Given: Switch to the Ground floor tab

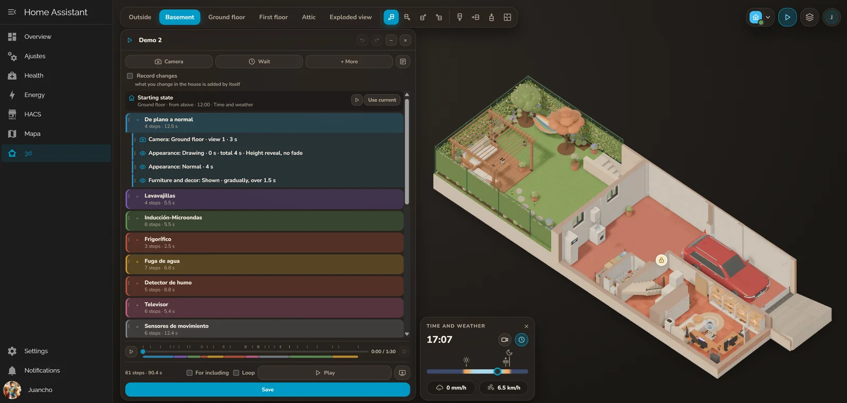Looking at the screenshot, I should 227,17.
